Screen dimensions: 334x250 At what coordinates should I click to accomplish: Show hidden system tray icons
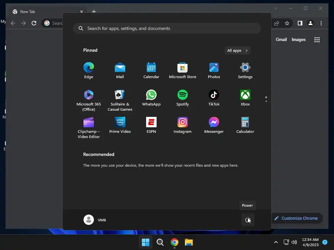(276, 242)
